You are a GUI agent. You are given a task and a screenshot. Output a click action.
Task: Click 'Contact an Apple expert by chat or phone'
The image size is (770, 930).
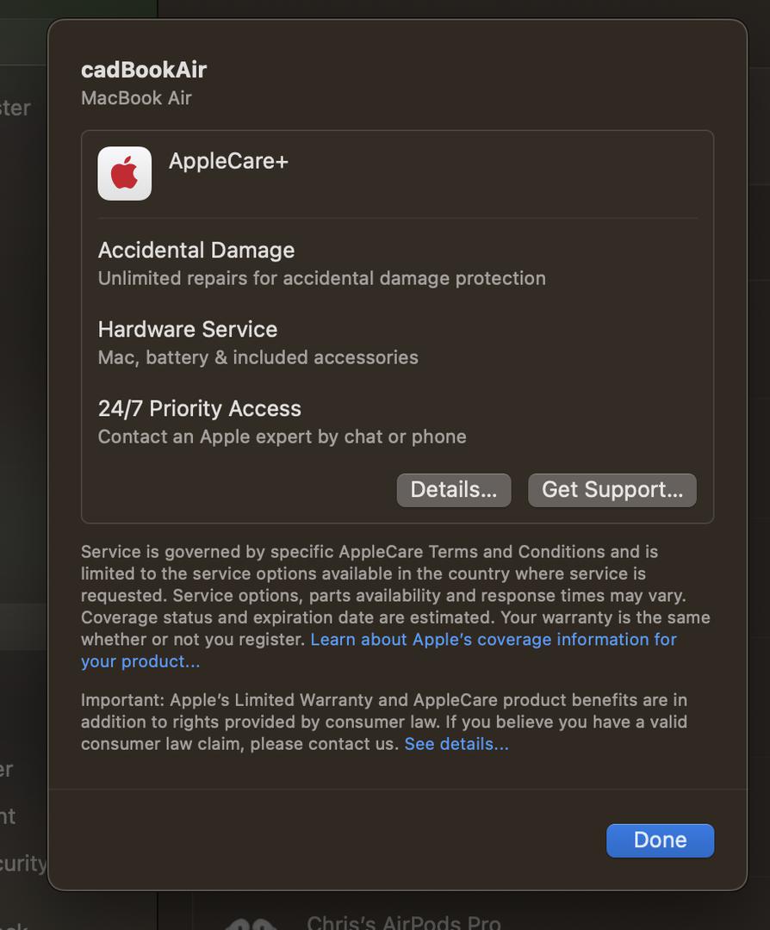(x=282, y=437)
